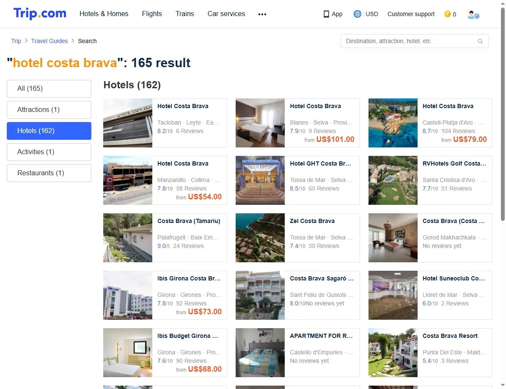Click the Trip.com logo
This screenshot has height=389, width=506.
40,14
